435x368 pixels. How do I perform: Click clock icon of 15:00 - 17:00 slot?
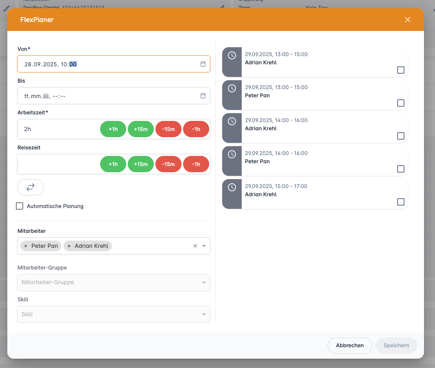(232, 187)
